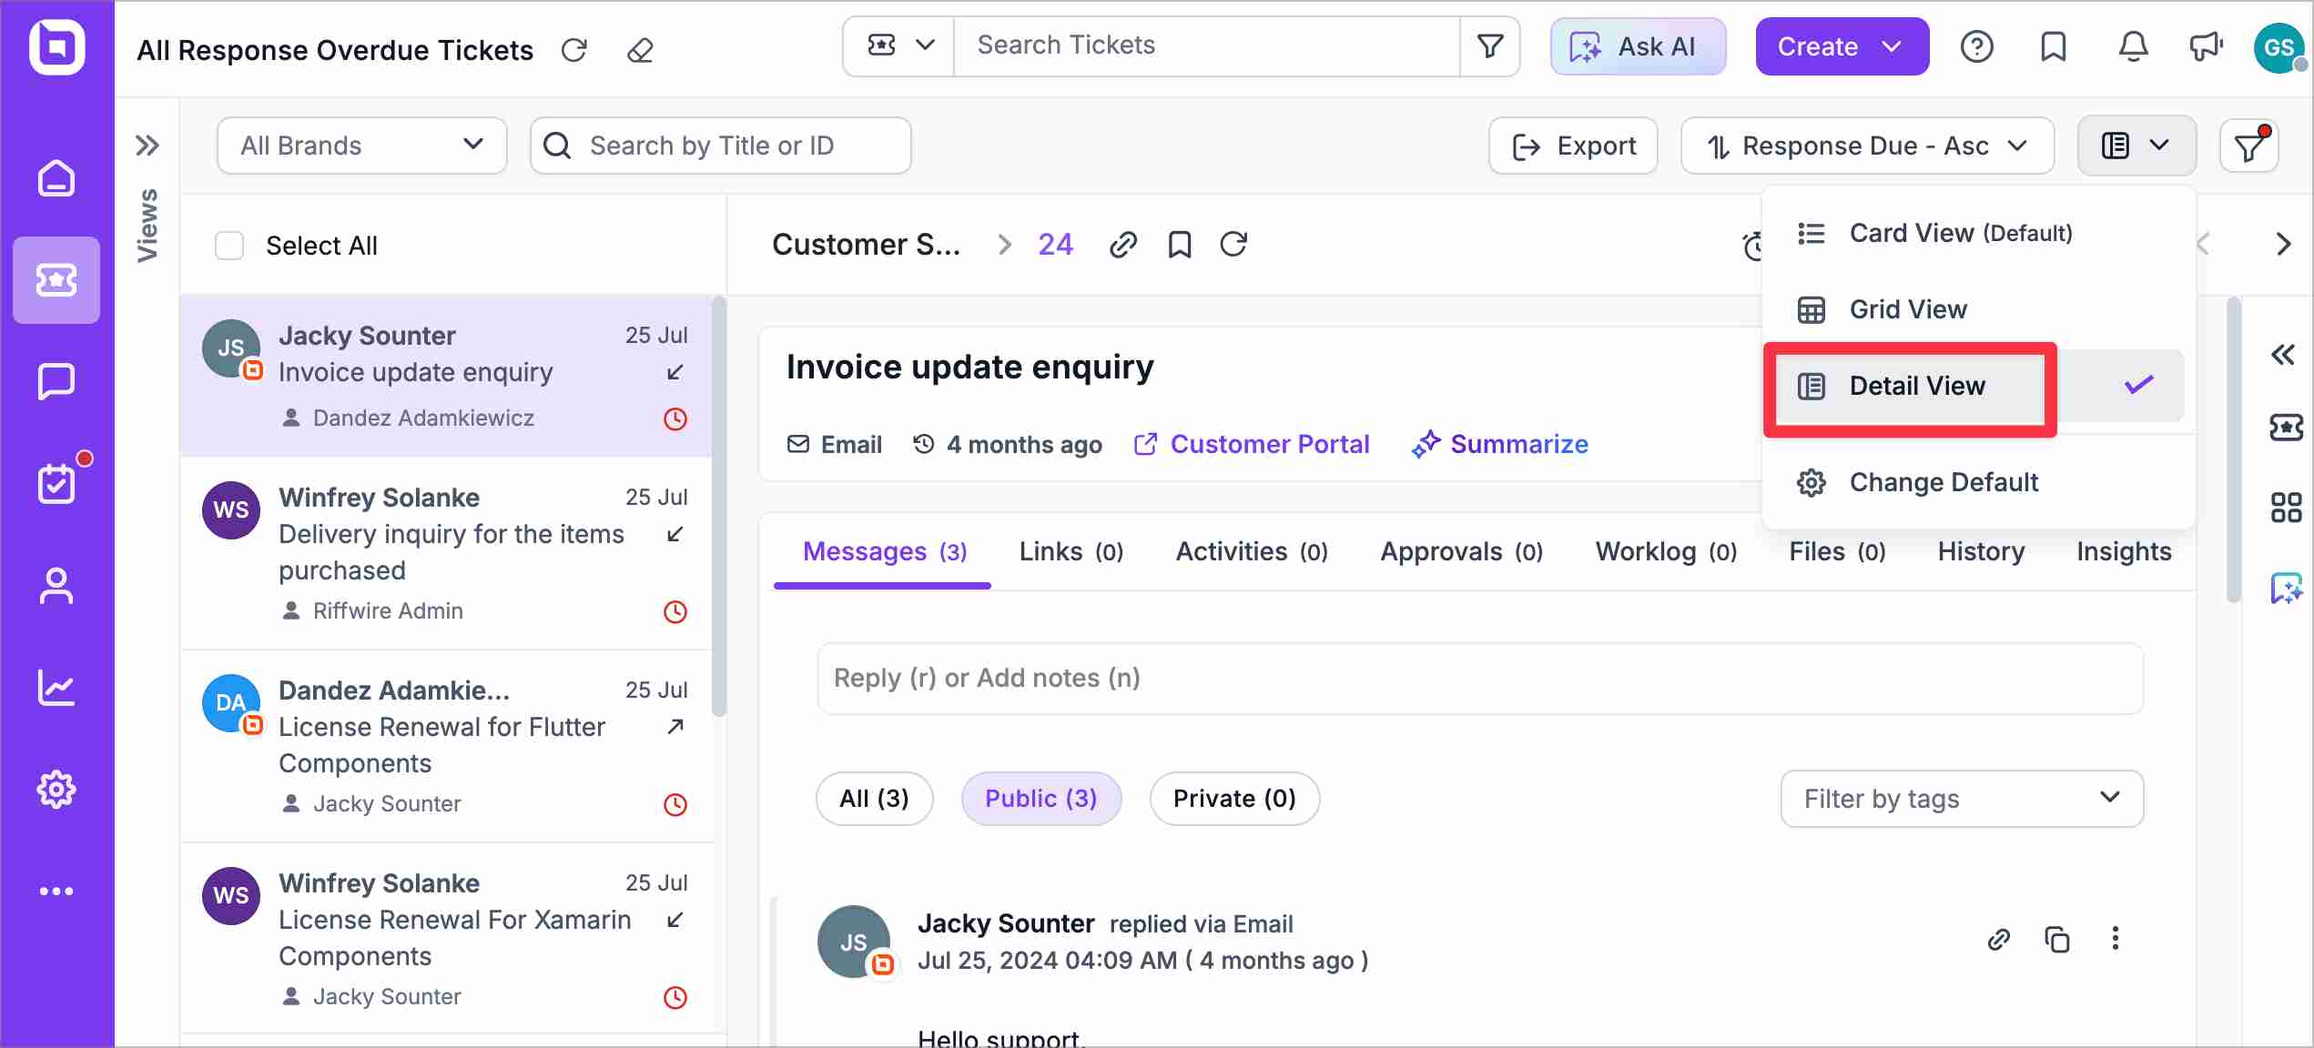Select Card View (Default) option

point(1978,234)
